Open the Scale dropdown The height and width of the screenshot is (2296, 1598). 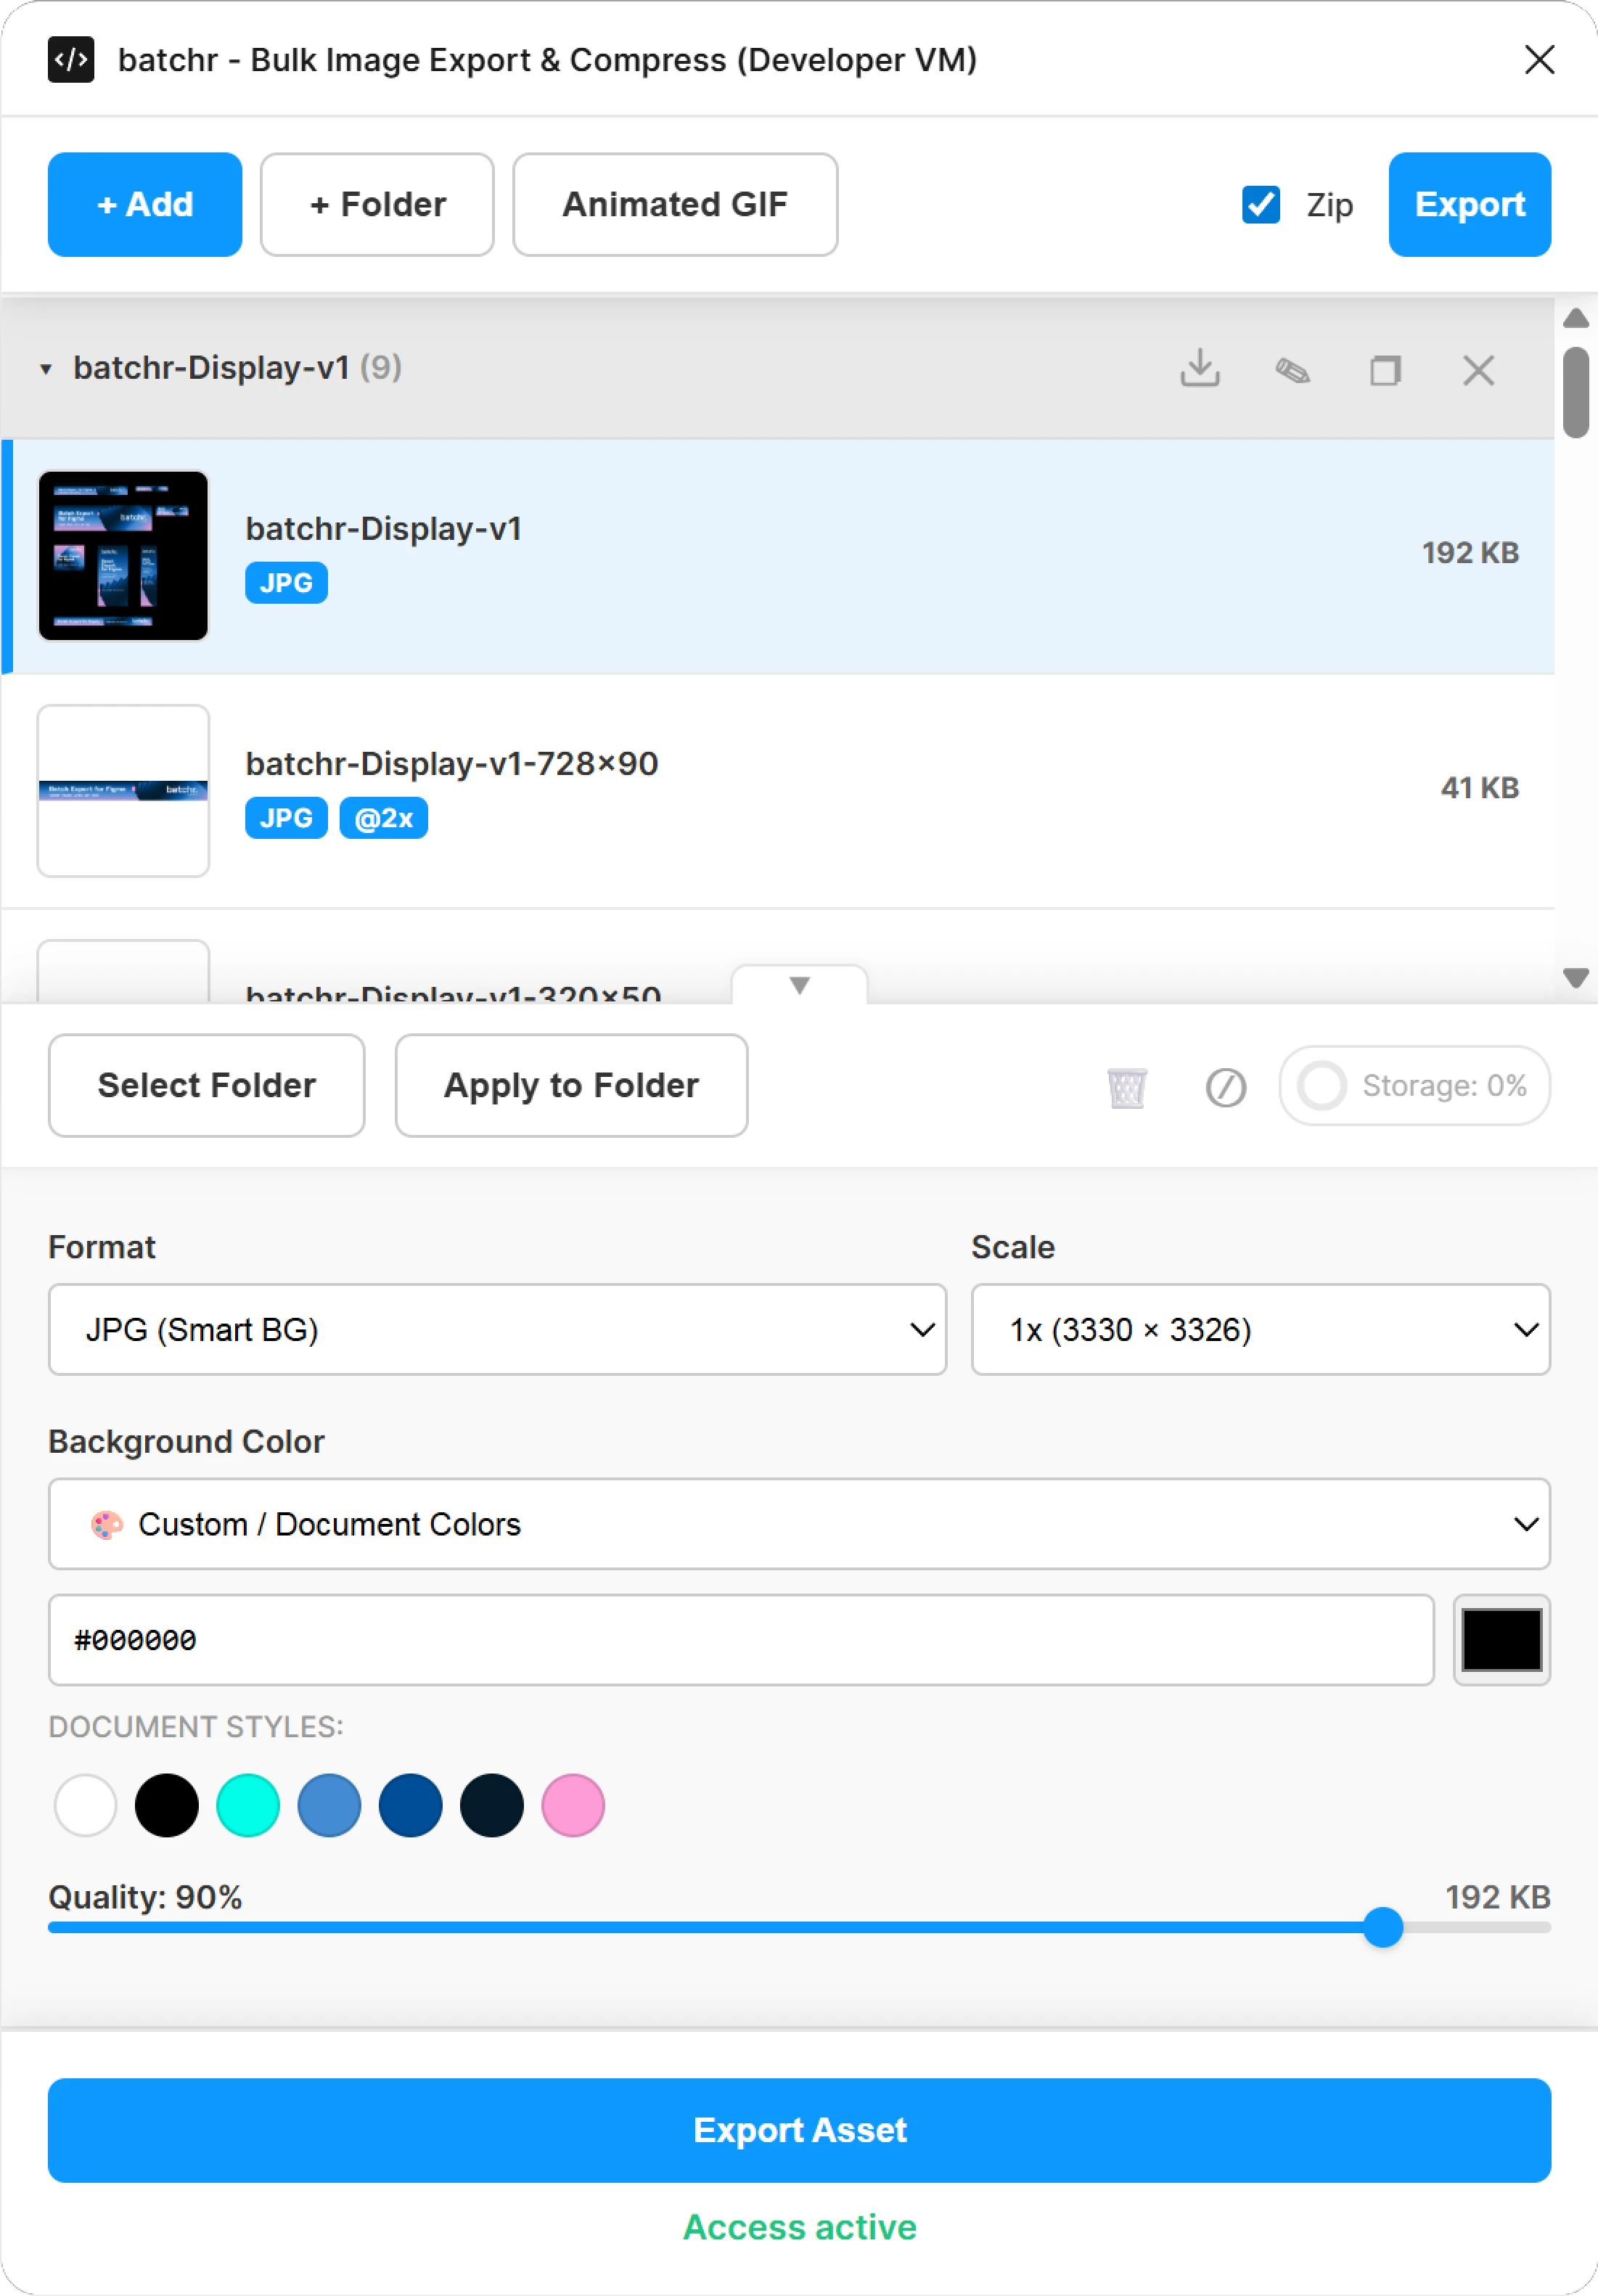coord(1258,1329)
